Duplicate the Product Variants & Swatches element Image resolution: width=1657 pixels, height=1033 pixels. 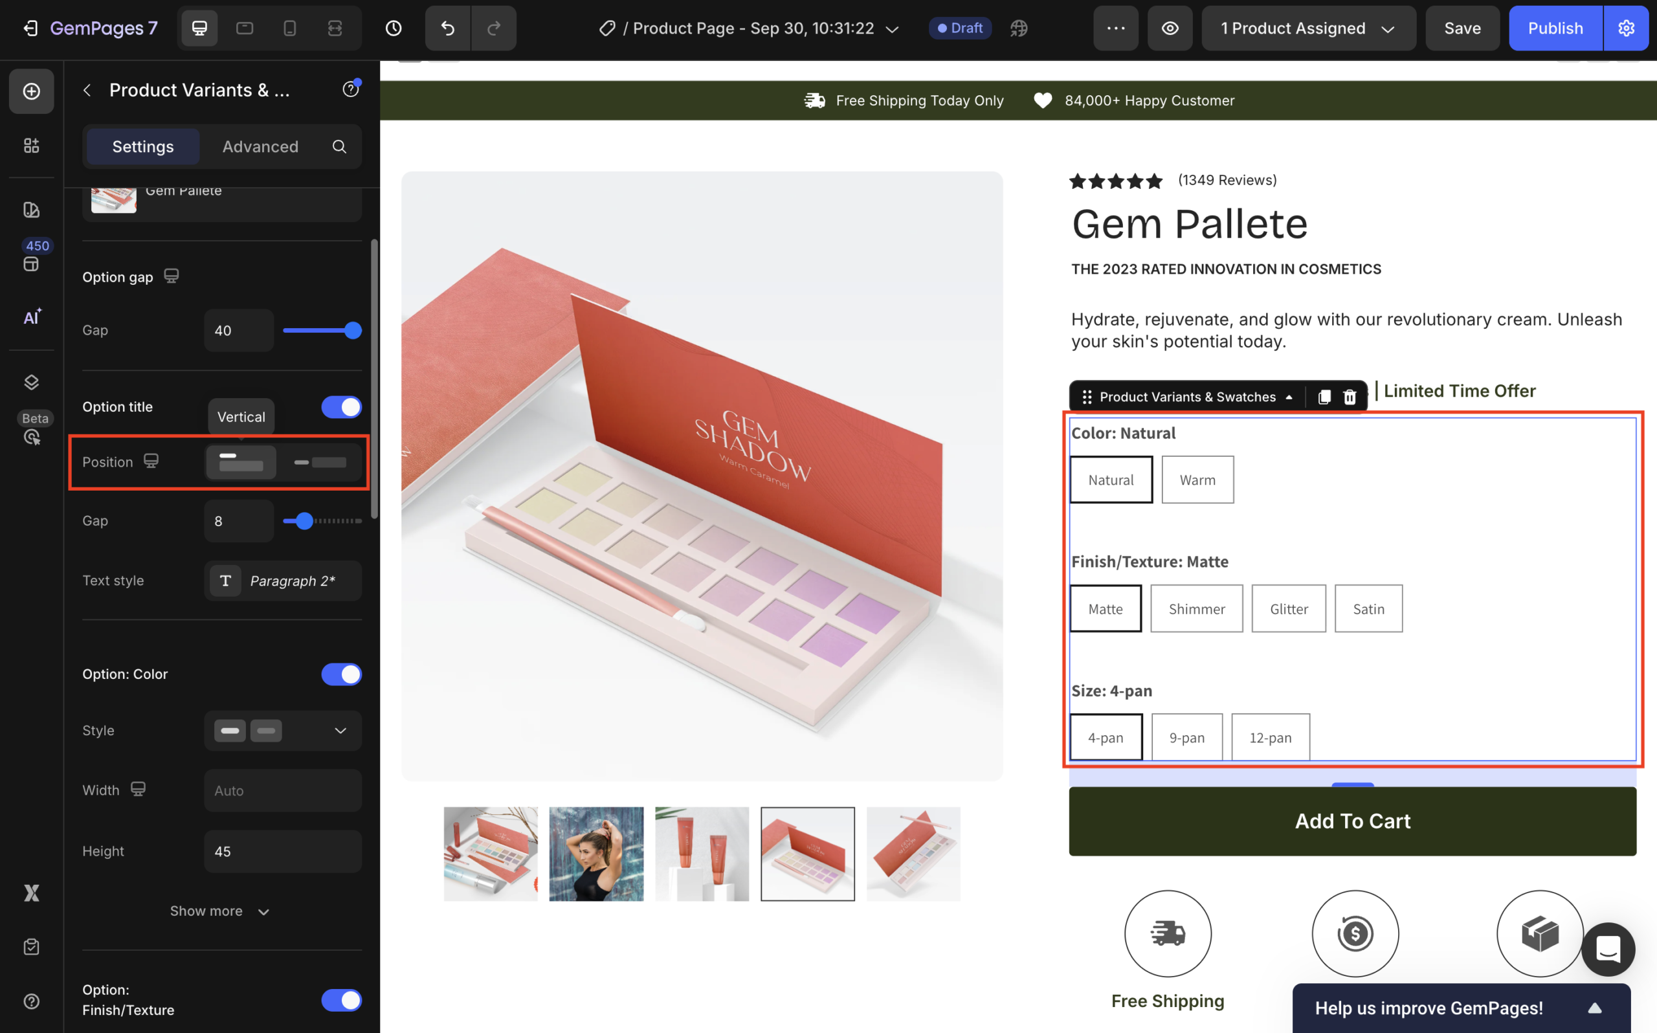[x=1324, y=397]
